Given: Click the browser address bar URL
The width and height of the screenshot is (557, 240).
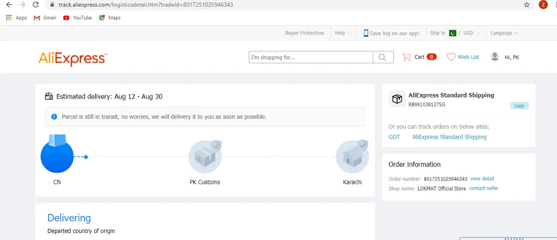Looking at the screenshot, I should (145, 5).
